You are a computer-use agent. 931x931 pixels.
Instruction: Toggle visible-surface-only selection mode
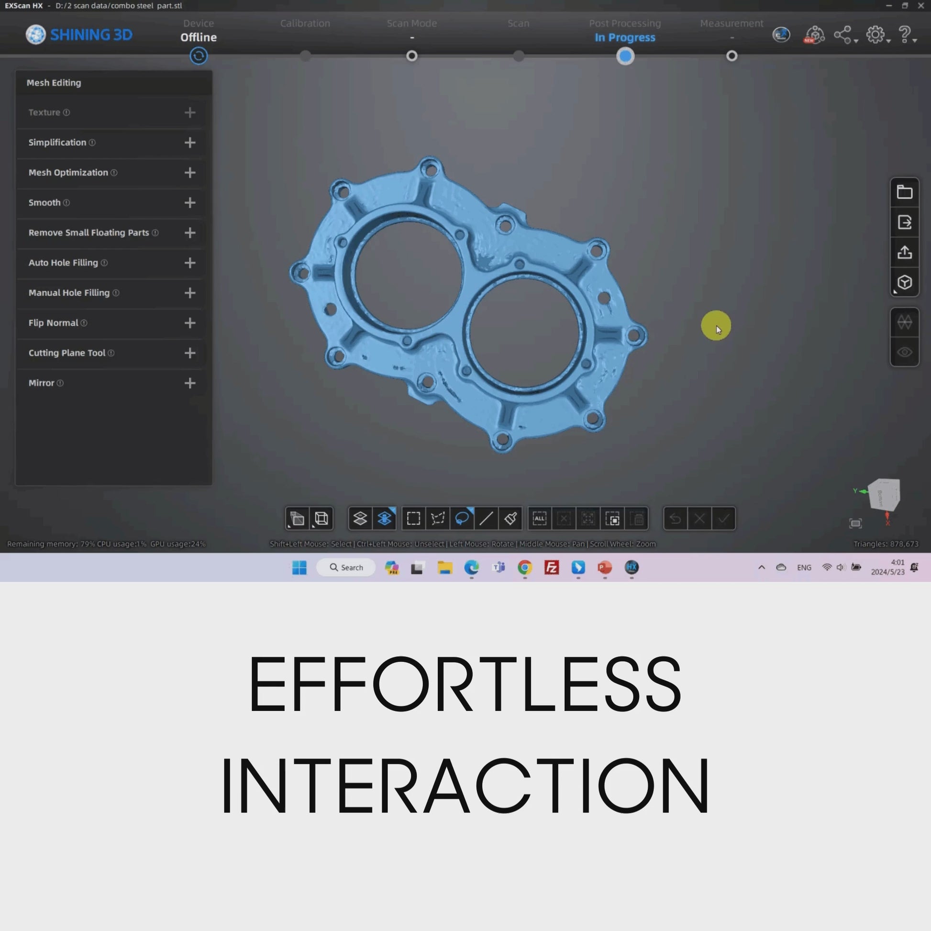pos(360,519)
